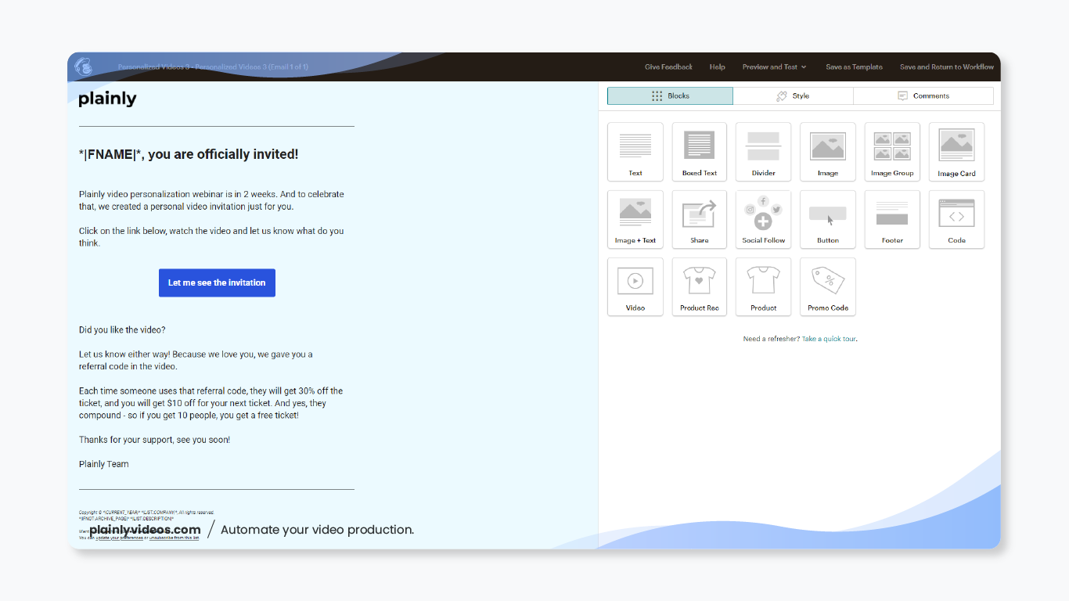
Task: Click the plainly logo in email
Action: pyautogui.click(x=107, y=99)
